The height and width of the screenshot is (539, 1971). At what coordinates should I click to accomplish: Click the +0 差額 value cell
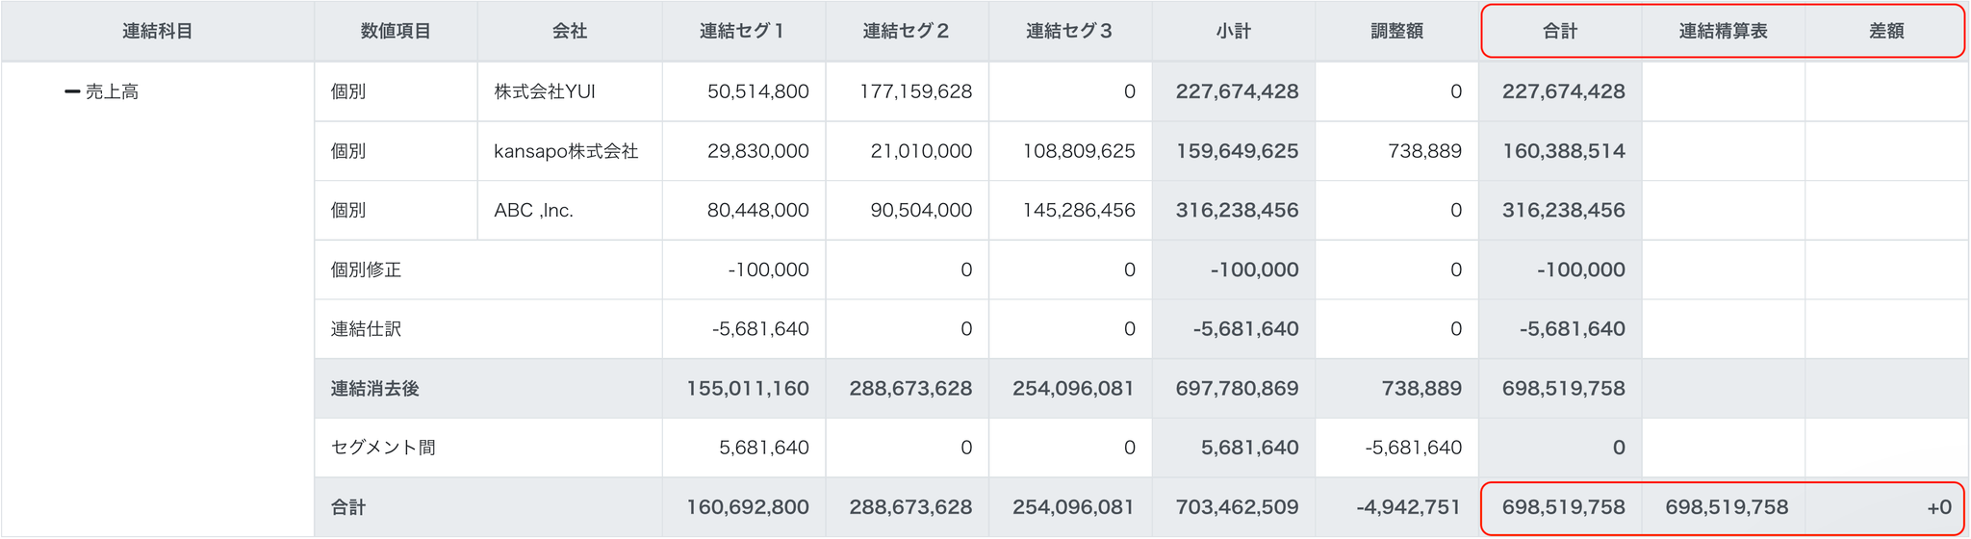[1938, 507]
